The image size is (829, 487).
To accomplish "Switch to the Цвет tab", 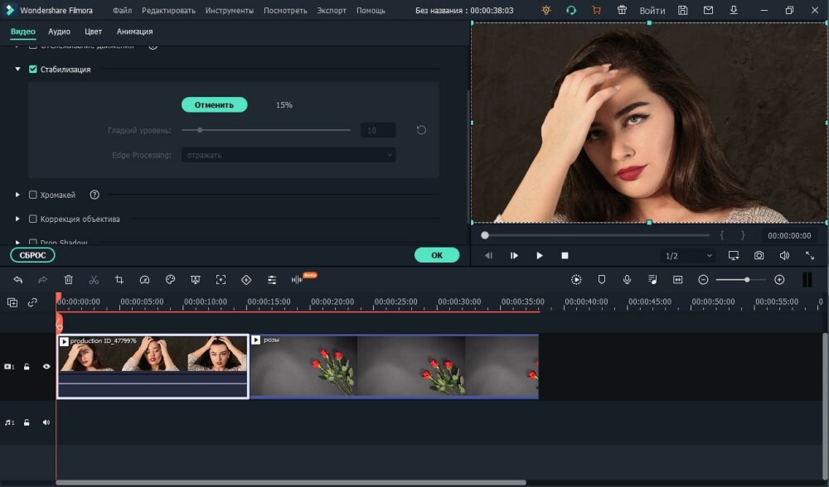I will [x=93, y=31].
